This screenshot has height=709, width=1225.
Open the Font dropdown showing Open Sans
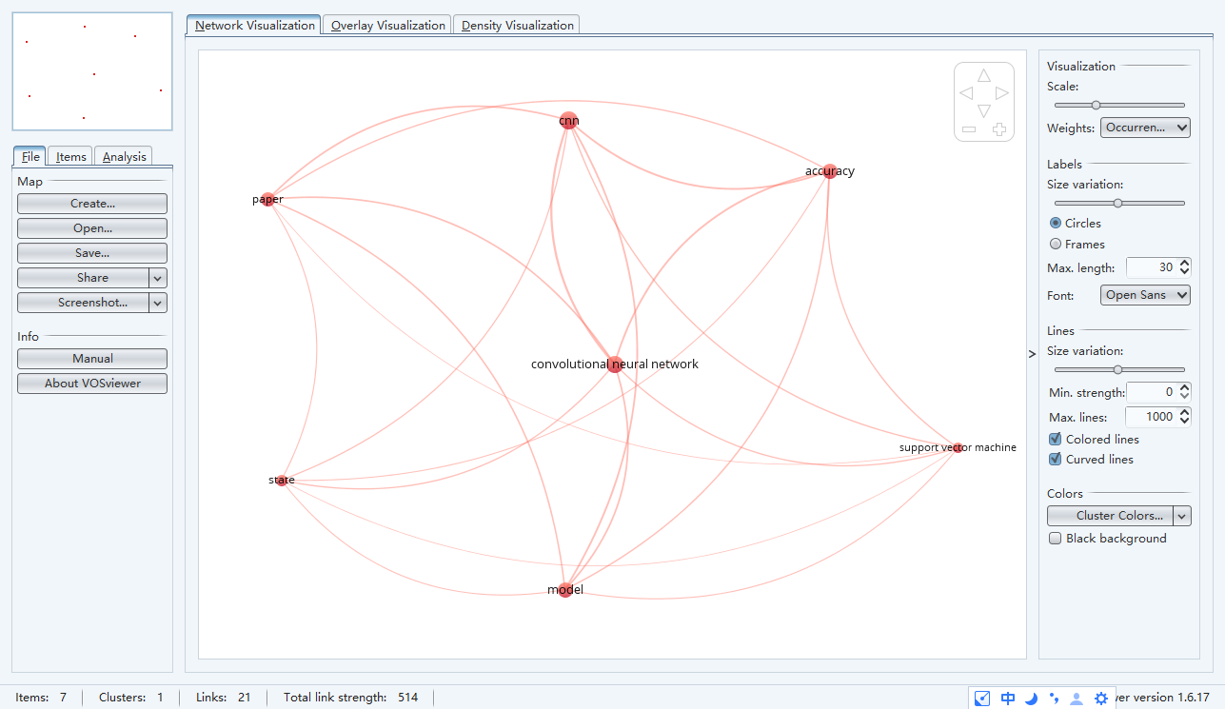point(1145,295)
